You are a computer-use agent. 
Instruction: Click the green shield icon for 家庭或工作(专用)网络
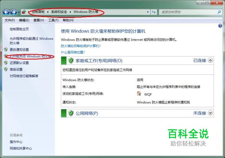point(71,60)
